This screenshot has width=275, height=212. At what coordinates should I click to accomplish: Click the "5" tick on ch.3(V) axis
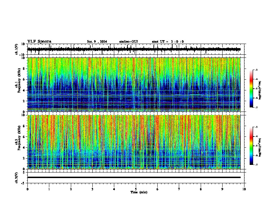coord(24,173)
